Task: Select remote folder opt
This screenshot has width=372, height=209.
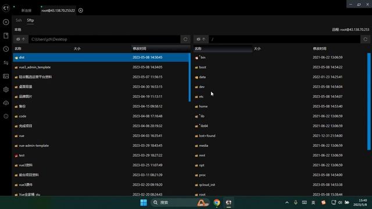Action: pos(280,165)
